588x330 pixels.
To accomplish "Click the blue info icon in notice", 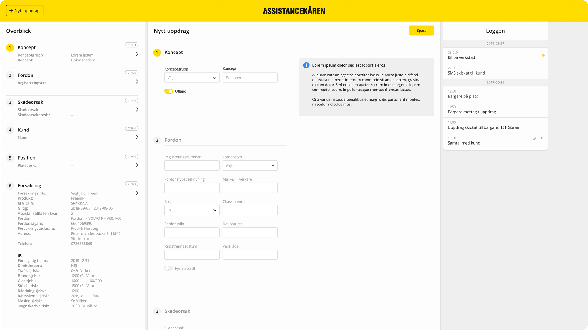I will [306, 65].
